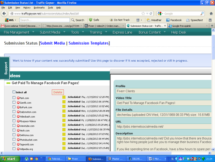Tick the Photobucket.com checkbox
Screen dimensions: 215x162
pyautogui.click(x=14, y=139)
